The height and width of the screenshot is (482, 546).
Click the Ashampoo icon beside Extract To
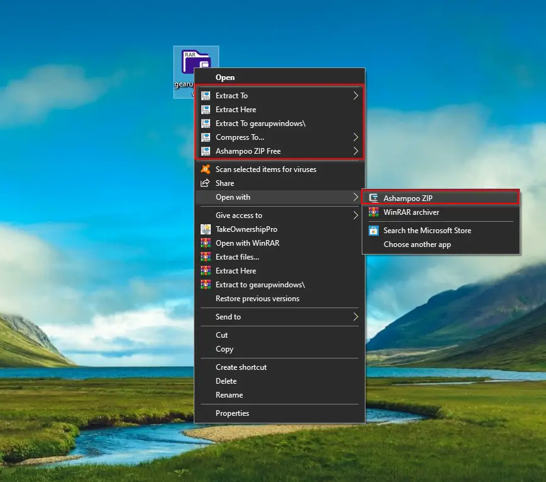206,96
